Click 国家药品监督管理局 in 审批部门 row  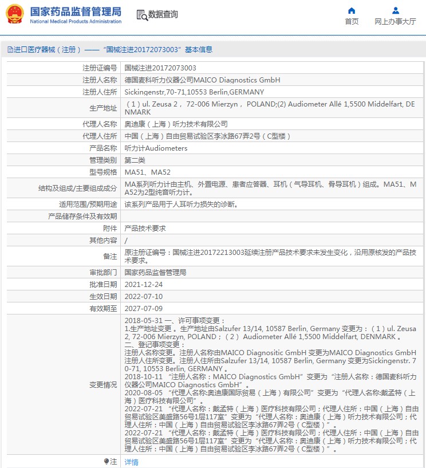tap(155, 273)
